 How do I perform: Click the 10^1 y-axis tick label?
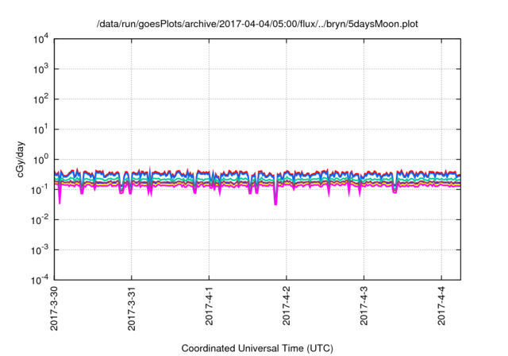41,130
